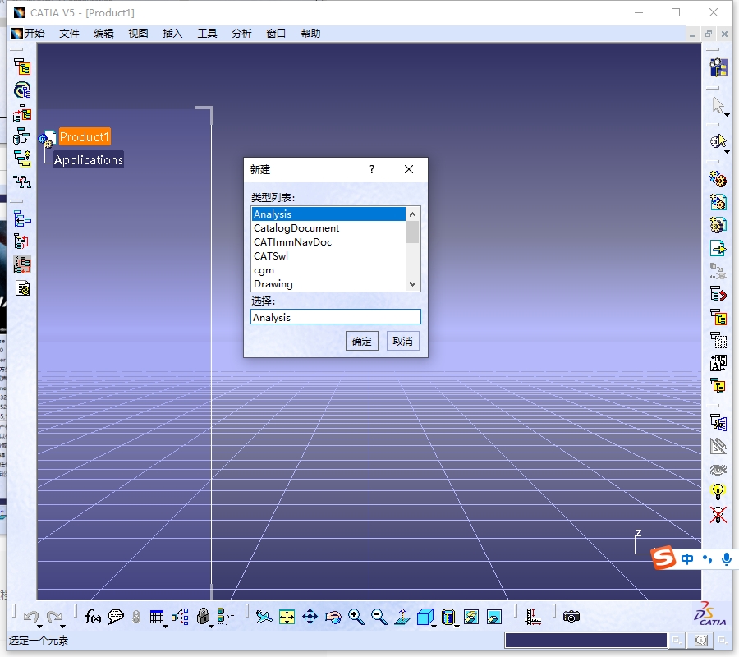The image size is (739, 657).
Task: Click the 选择 input field
Action: point(336,317)
